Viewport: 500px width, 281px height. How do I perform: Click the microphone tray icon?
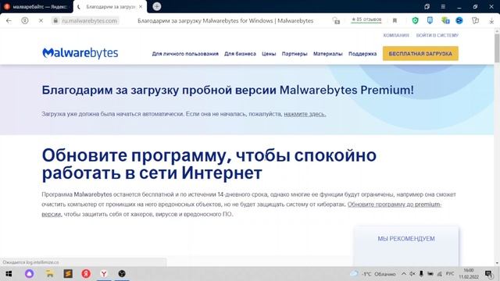click(x=421, y=274)
